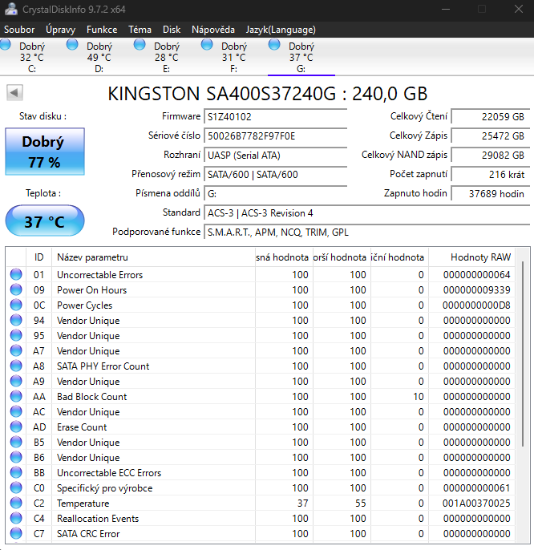The image size is (534, 550).
Task: Open the Úpravy menu
Action: tap(60, 30)
